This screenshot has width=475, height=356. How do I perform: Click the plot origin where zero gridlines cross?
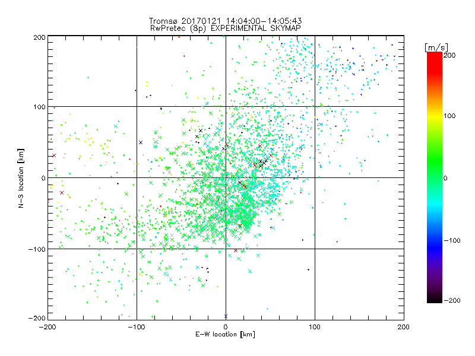[226, 177]
